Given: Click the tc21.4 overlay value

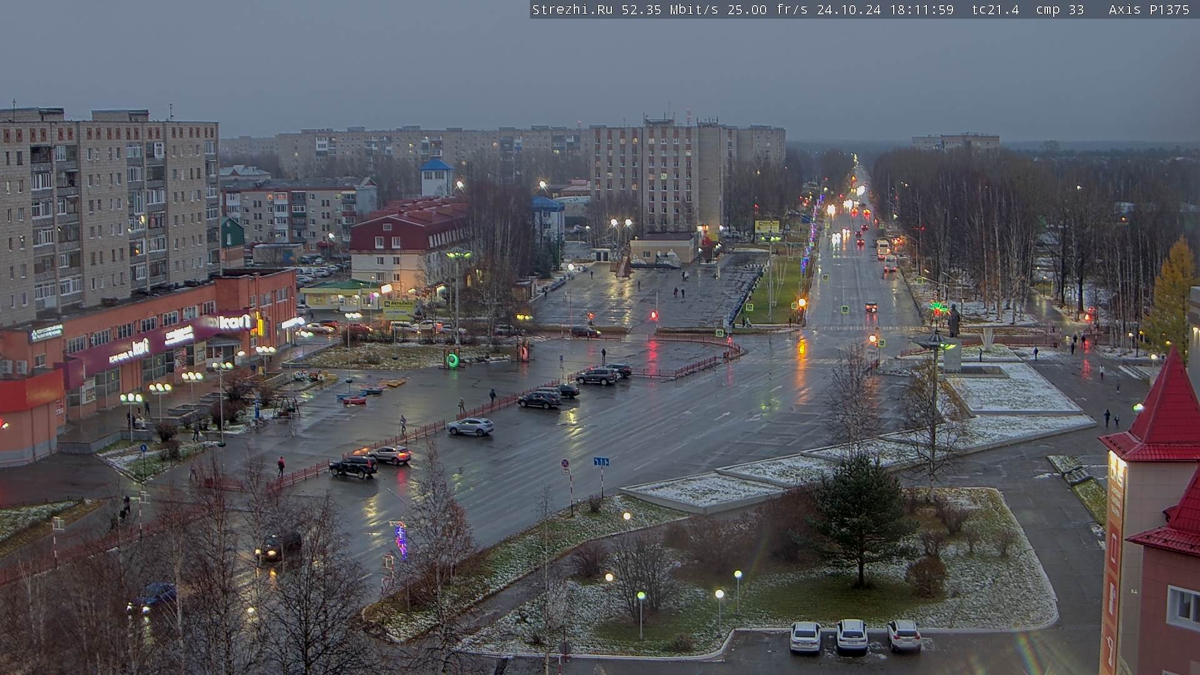Looking at the screenshot, I should (995, 9).
